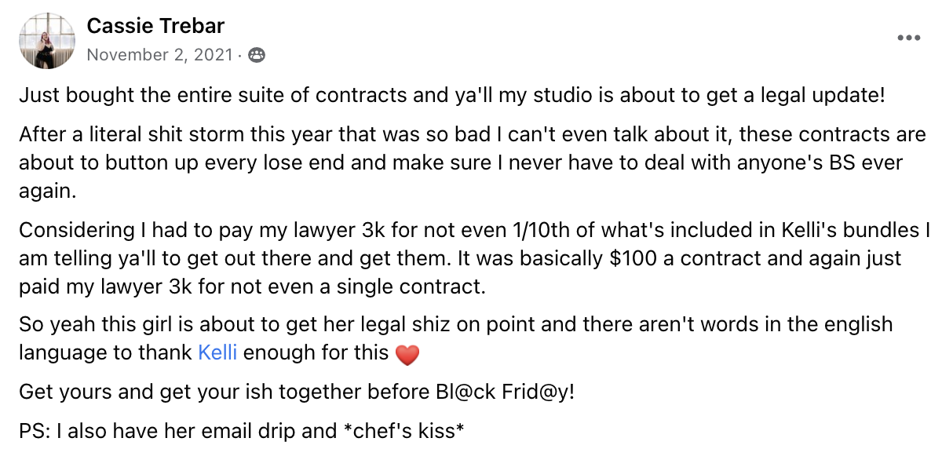Click the line starting "Get yours and get your ish"
Viewport: 942px width, 449px height.
(296, 391)
